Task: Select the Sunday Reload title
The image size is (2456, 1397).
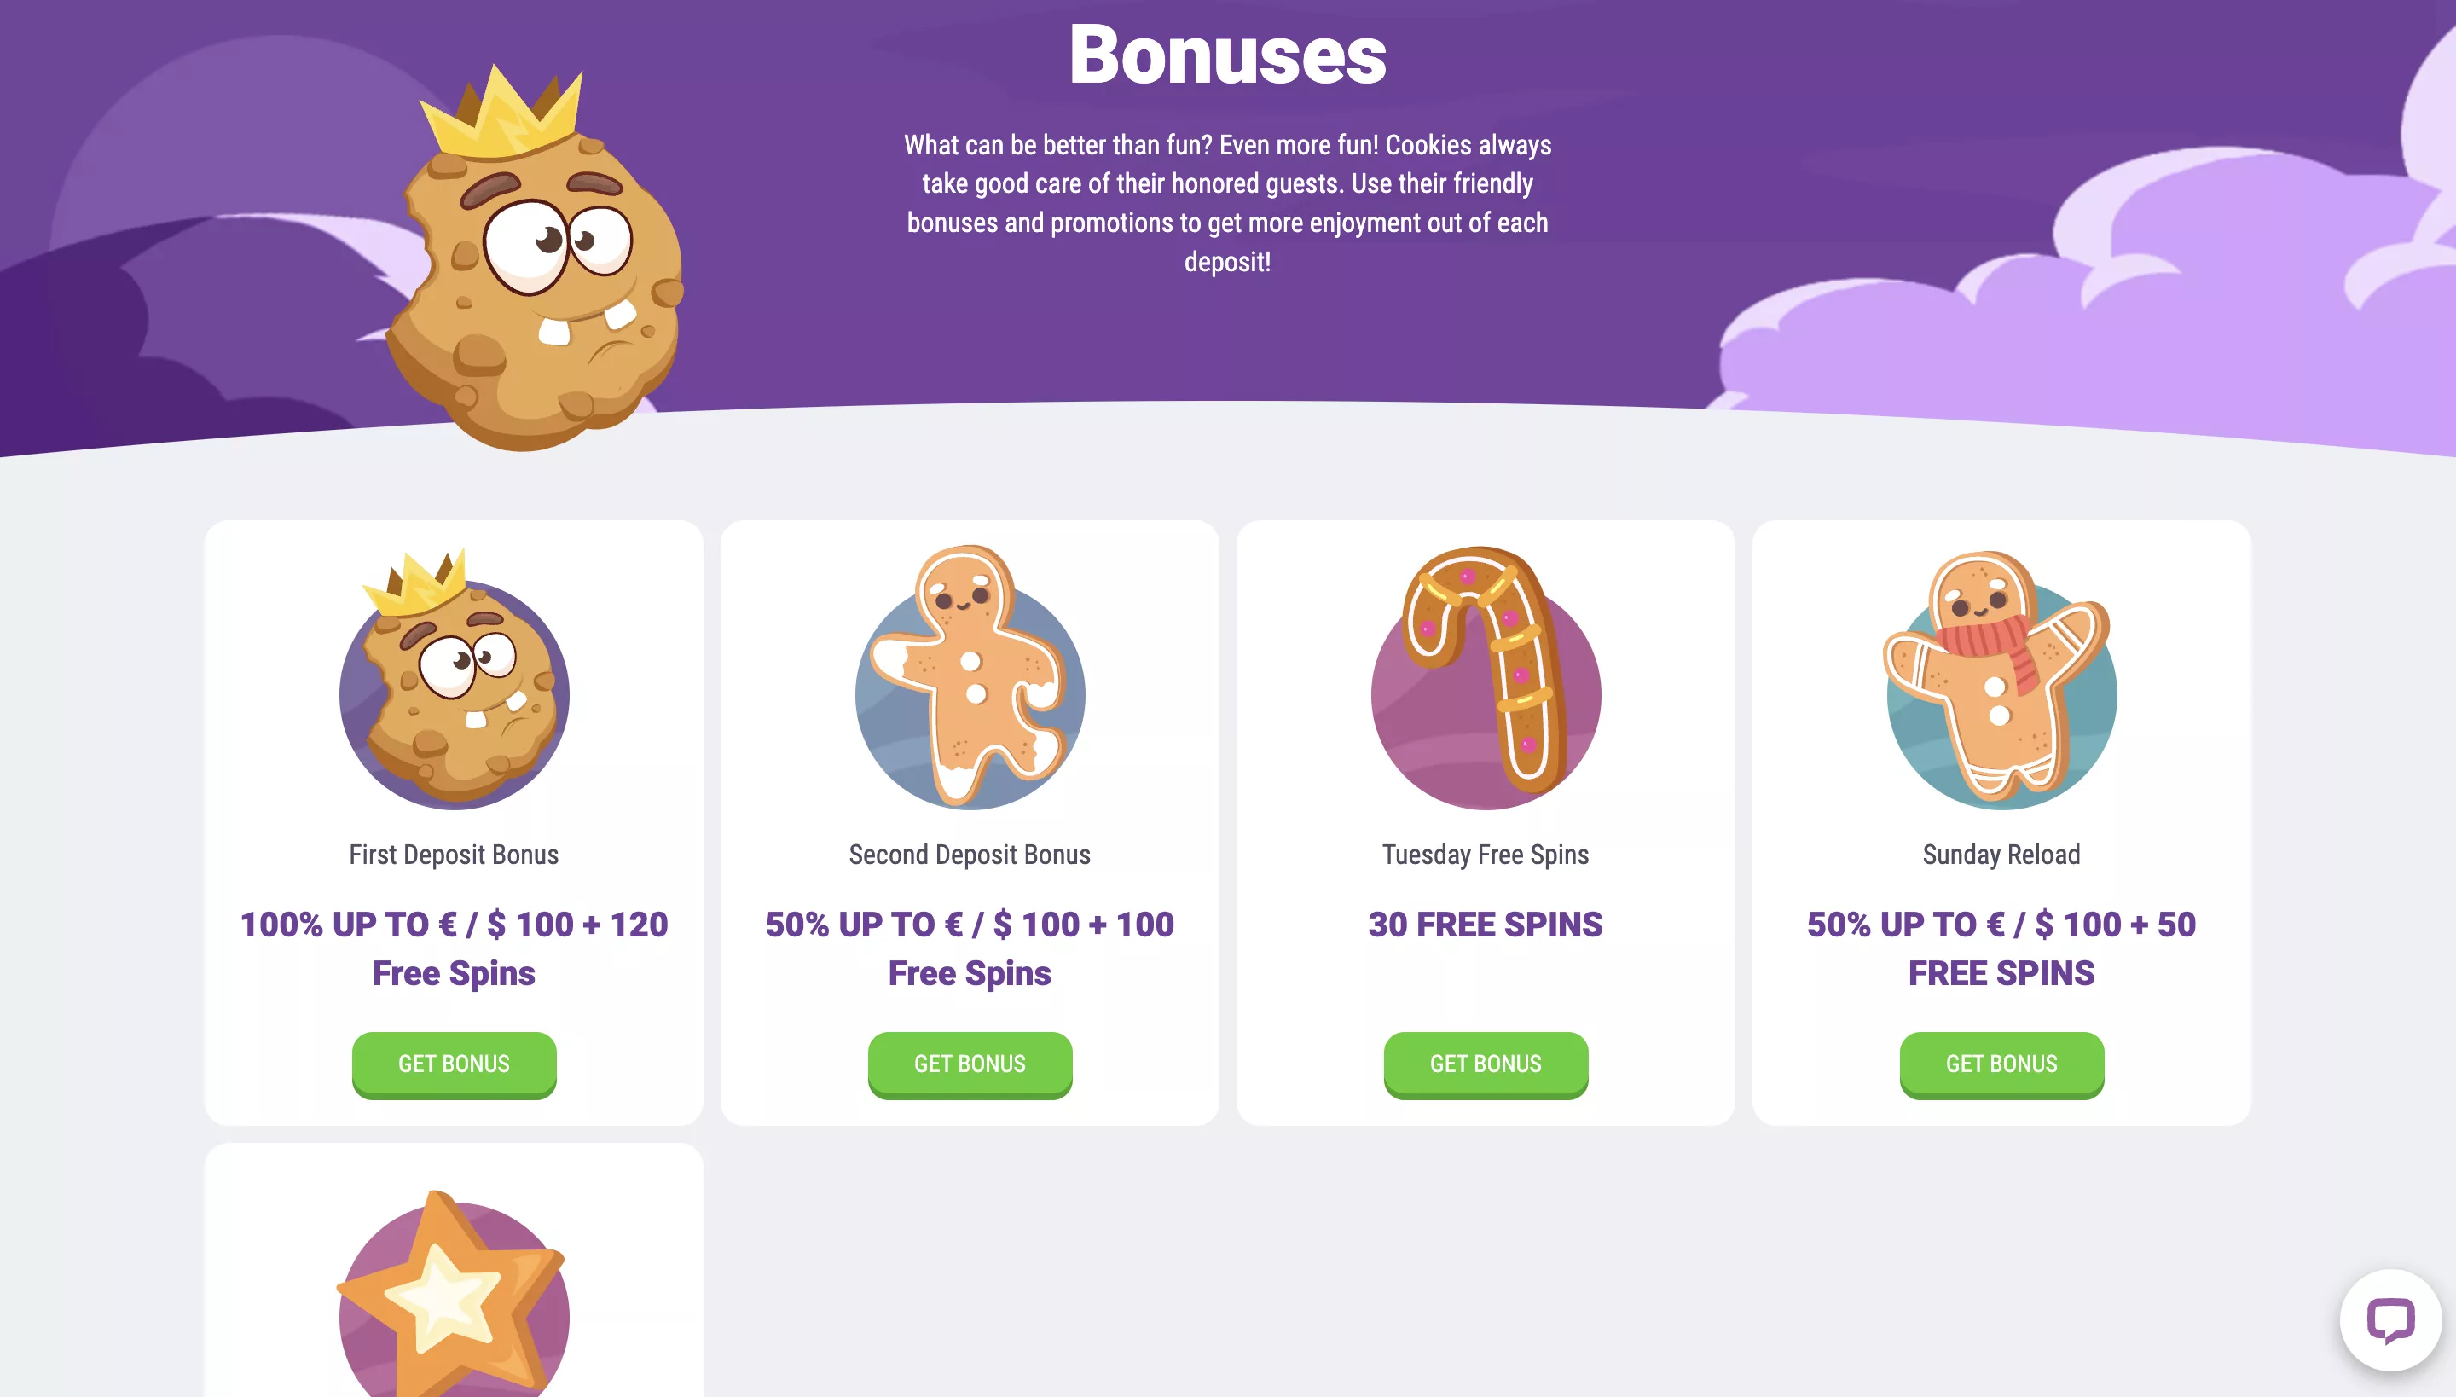Action: (x=2001, y=854)
